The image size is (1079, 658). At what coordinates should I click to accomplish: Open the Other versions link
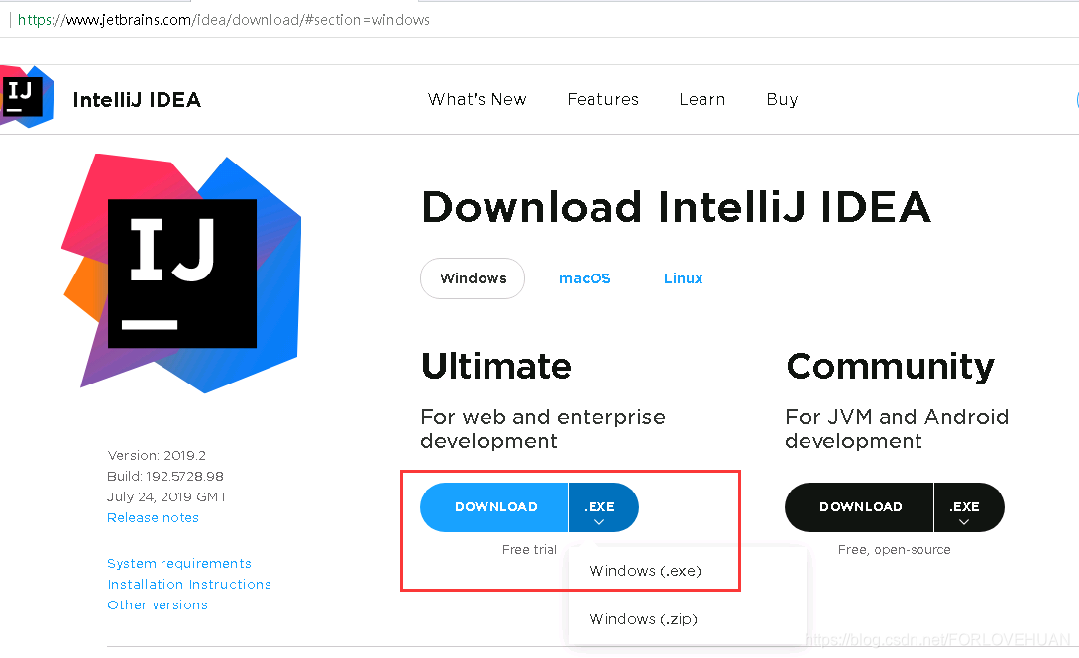tap(158, 605)
